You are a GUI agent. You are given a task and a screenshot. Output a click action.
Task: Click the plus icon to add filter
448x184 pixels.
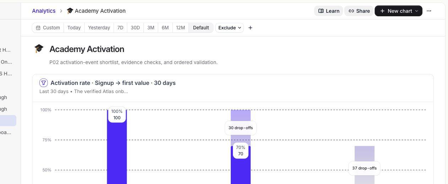(250, 28)
